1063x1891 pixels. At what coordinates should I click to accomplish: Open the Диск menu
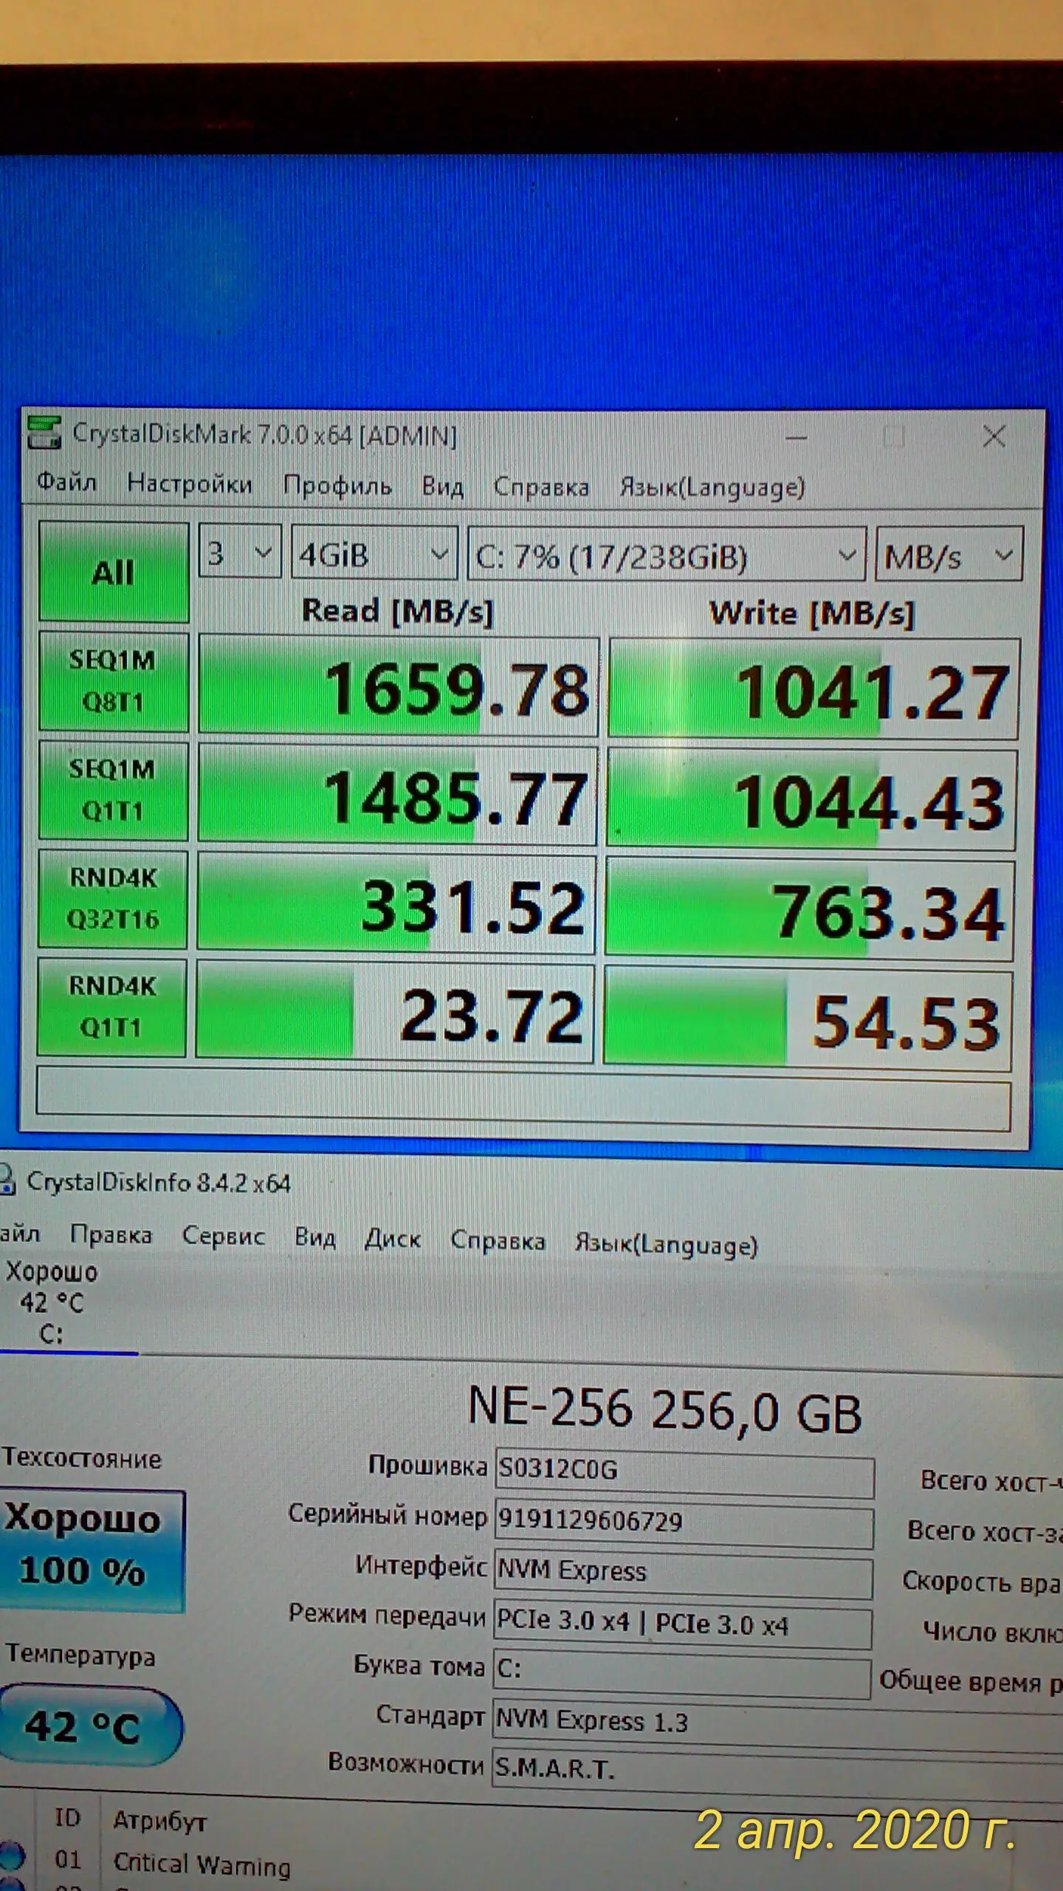pos(393,1239)
